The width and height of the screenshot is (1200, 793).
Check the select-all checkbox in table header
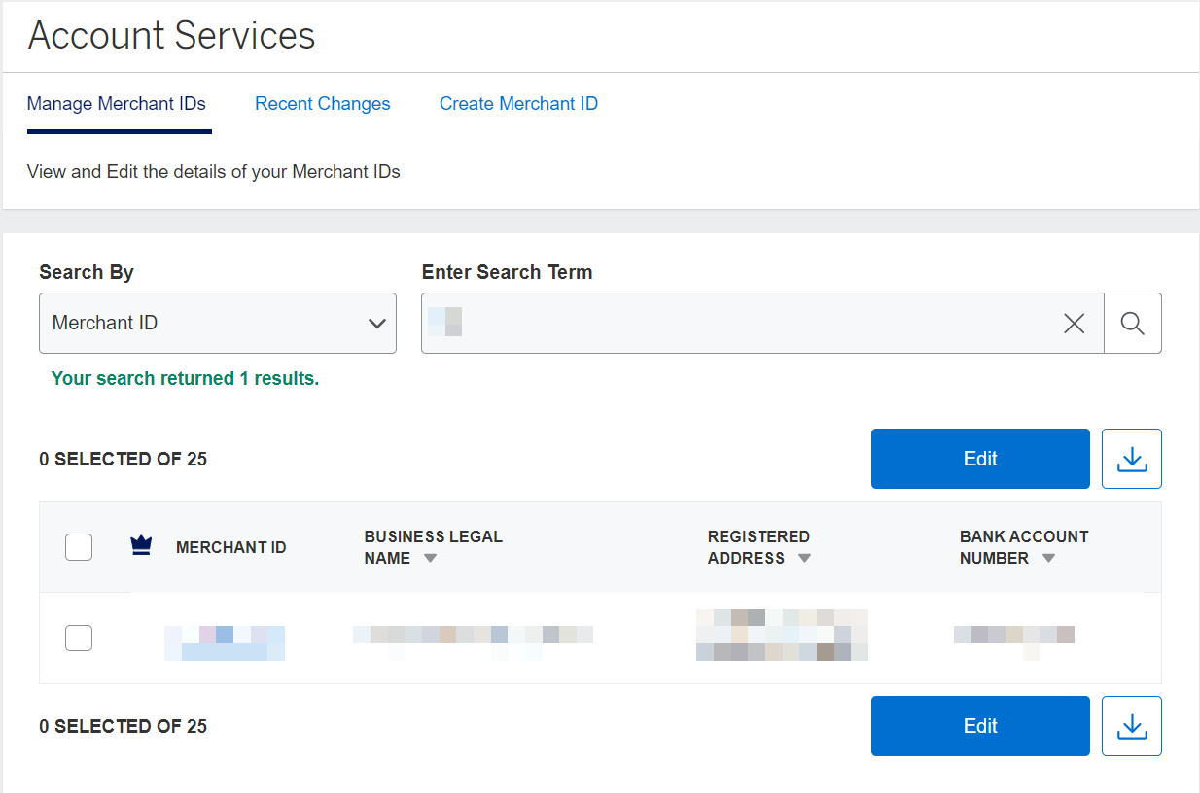[x=79, y=546]
